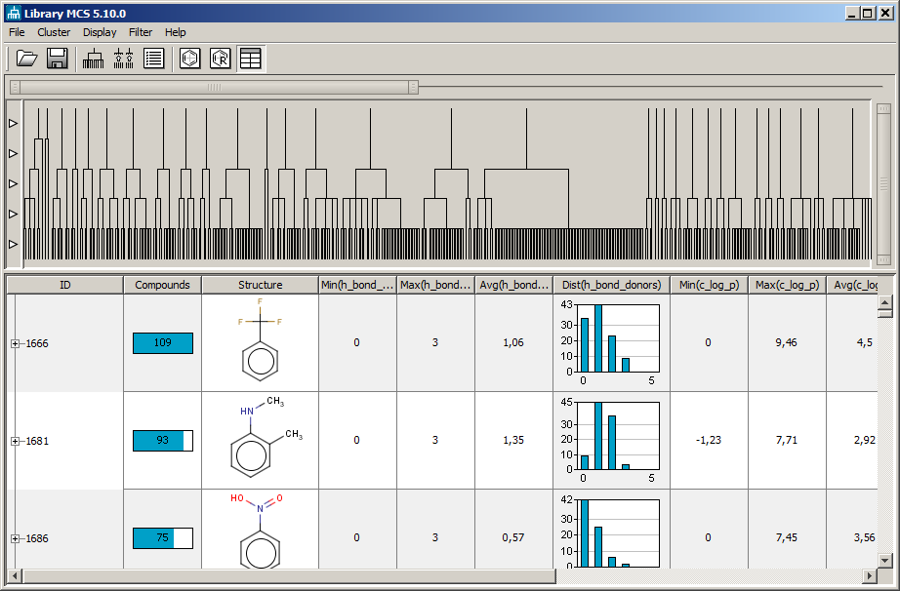Save the current clustering
This screenshot has width=900, height=591.
[57, 58]
